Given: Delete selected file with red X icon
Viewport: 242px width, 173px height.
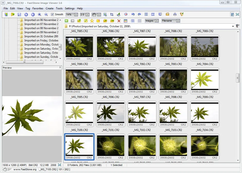Looking at the screenshot, I should coord(119,21).
